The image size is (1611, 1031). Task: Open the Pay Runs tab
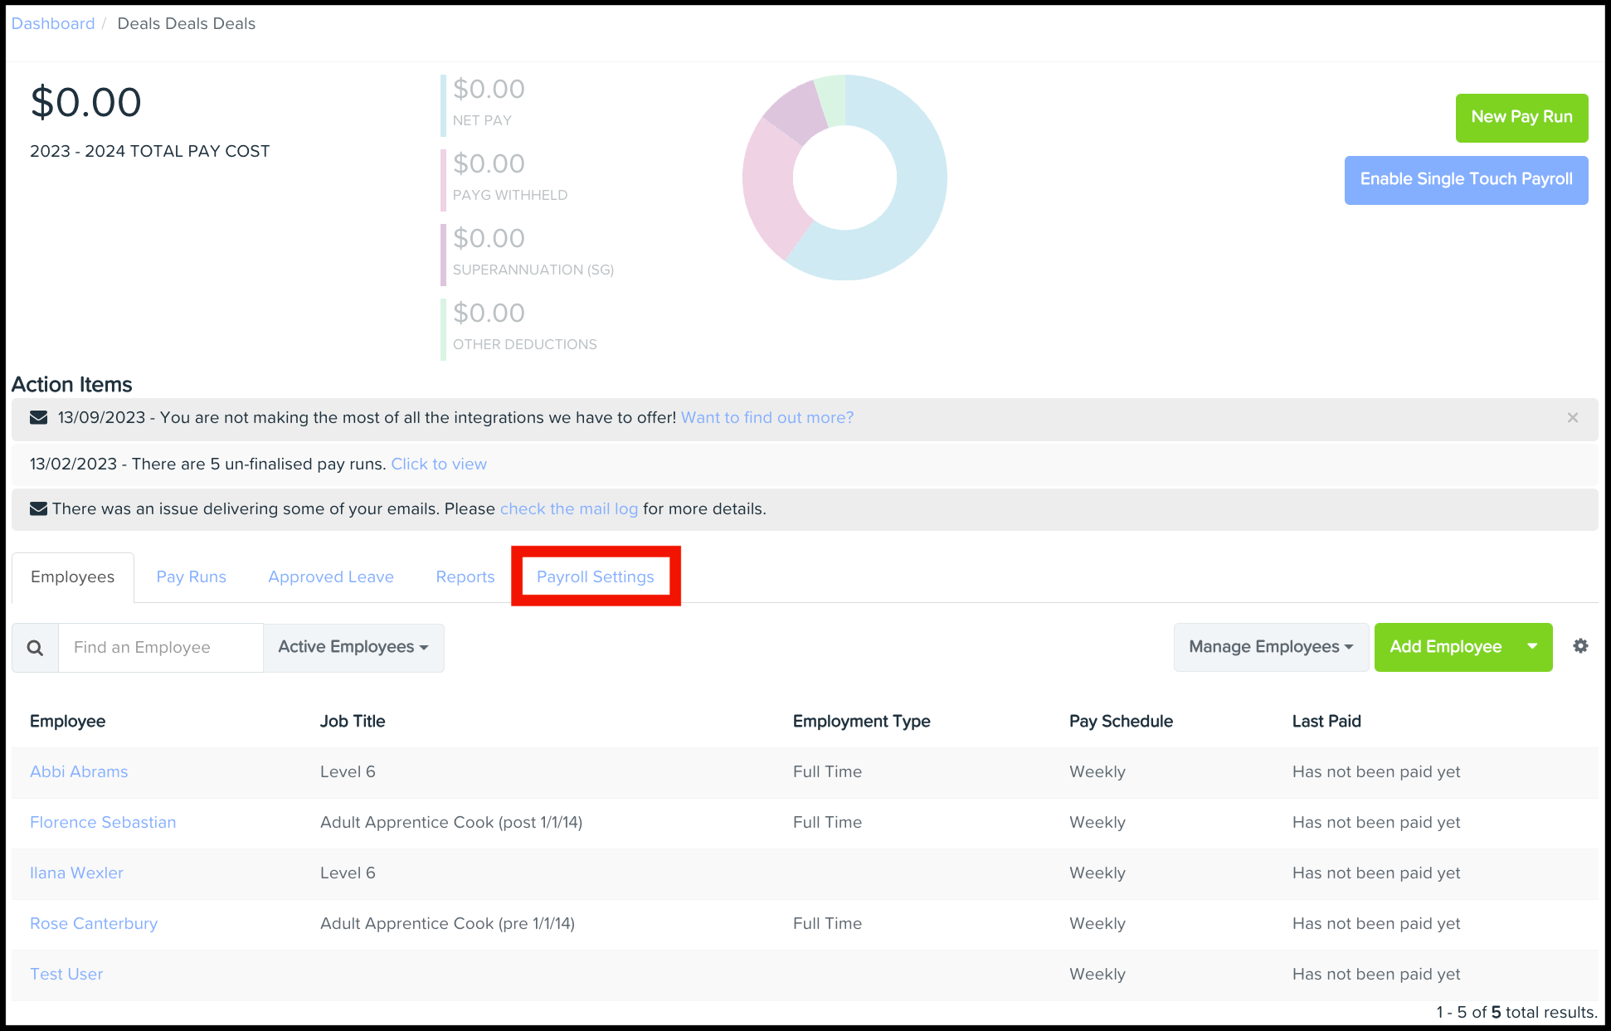(x=191, y=577)
